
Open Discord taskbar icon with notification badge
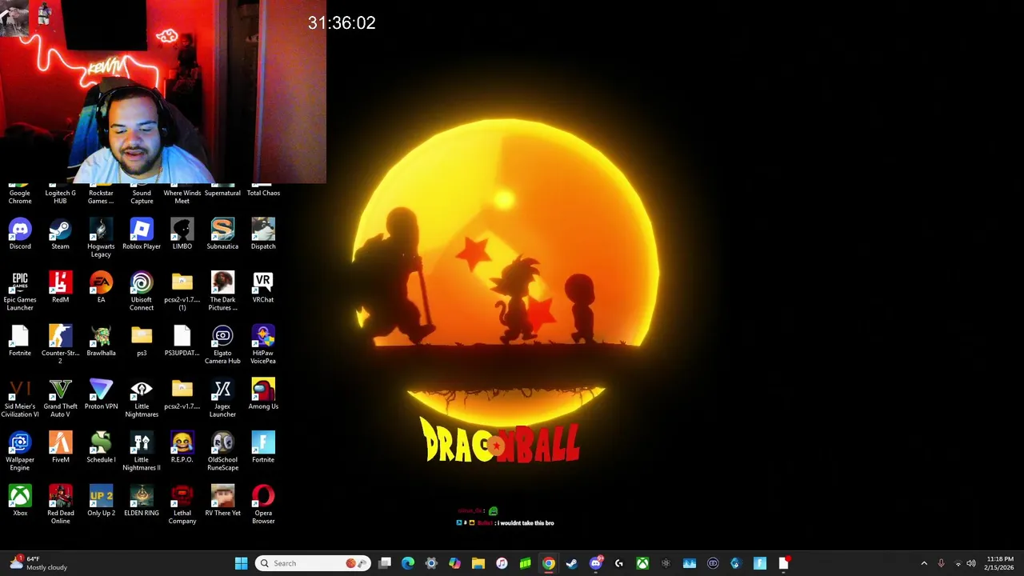(595, 563)
